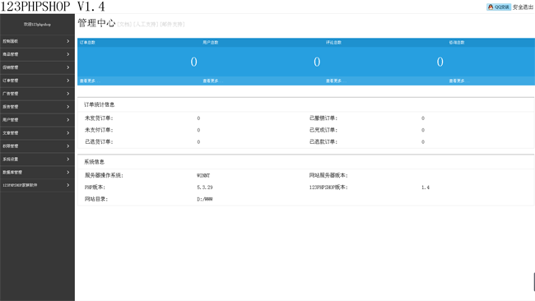Click the 未发货订单 label
Screen dimensions: 535x301
(99, 118)
